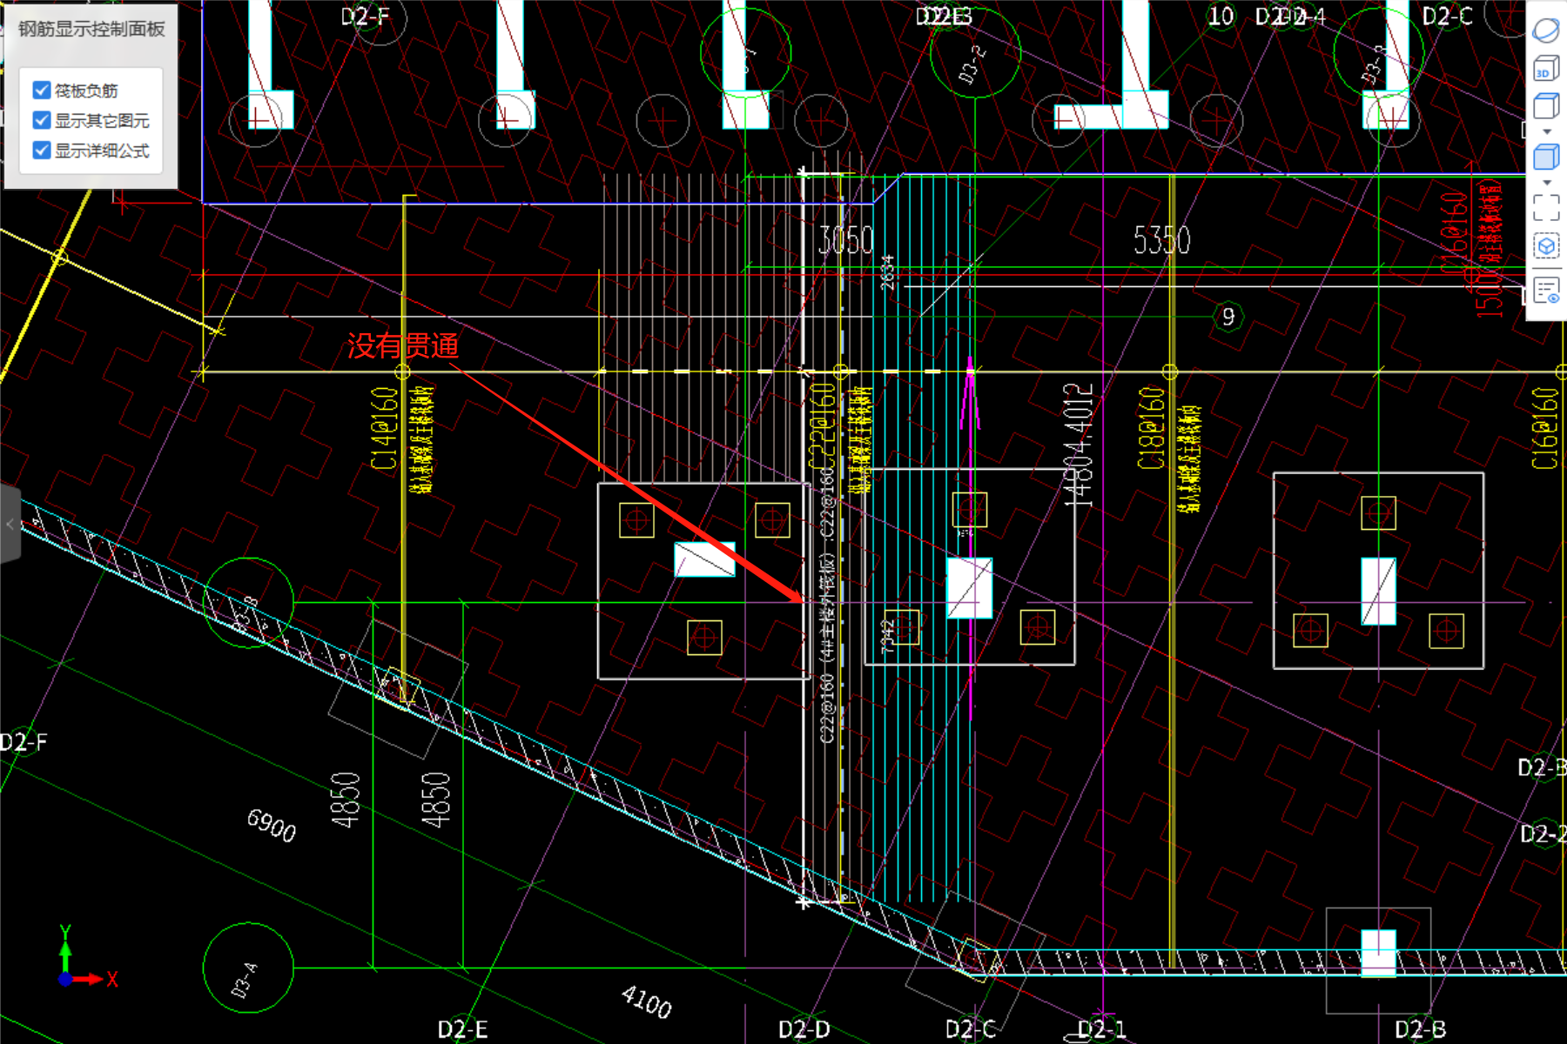Open the list with eye display settings icon

click(1546, 291)
